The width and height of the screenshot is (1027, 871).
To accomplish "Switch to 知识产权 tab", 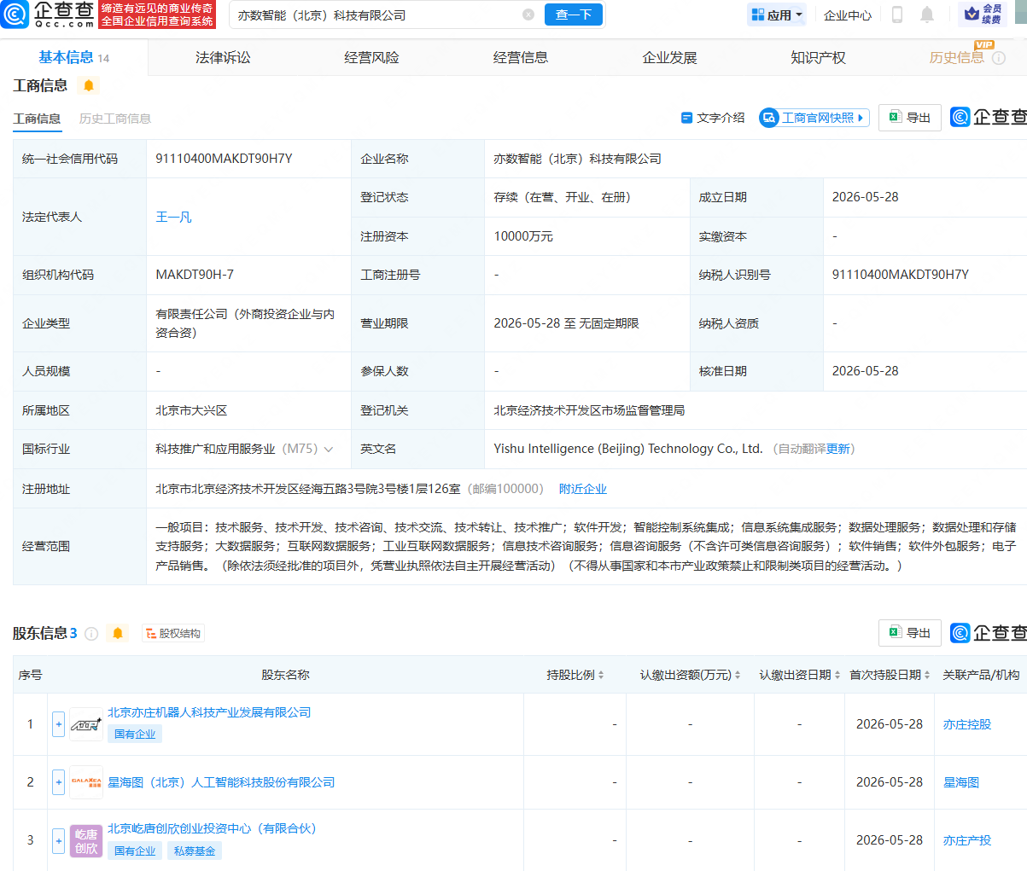I will coord(818,57).
